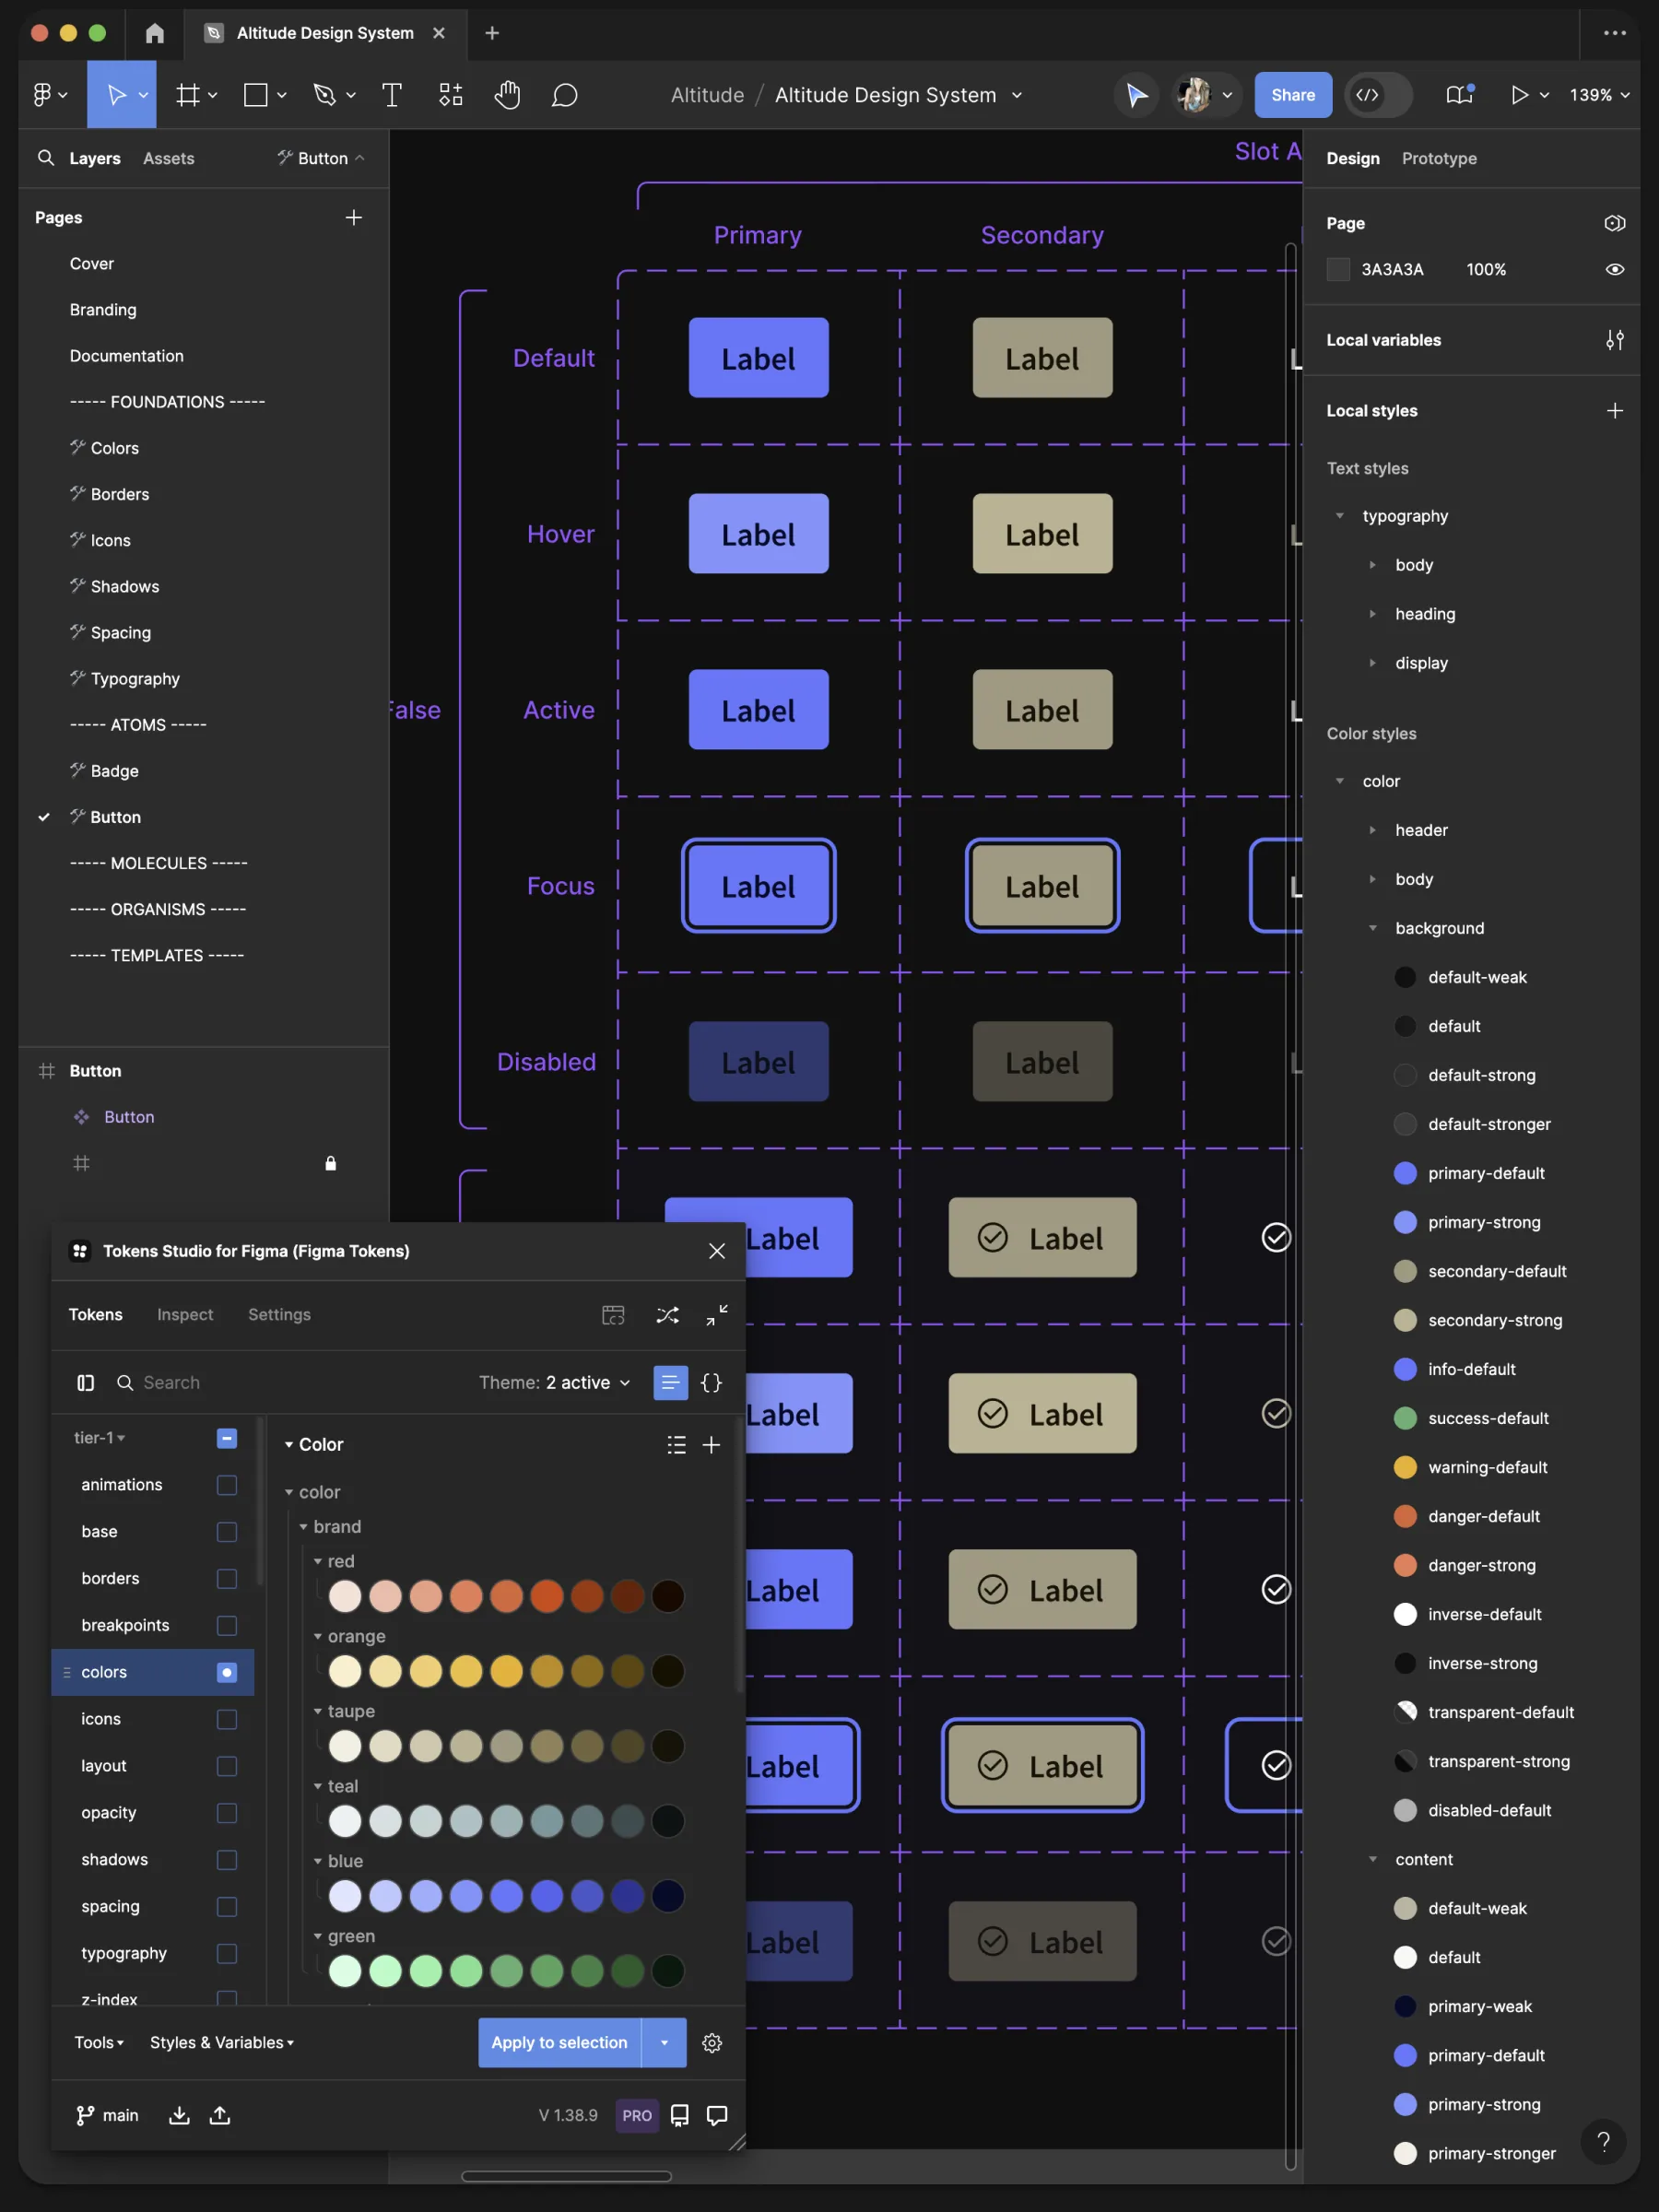Enable the icons token set checkbox
The width and height of the screenshot is (1659, 2212).
click(x=227, y=1720)
